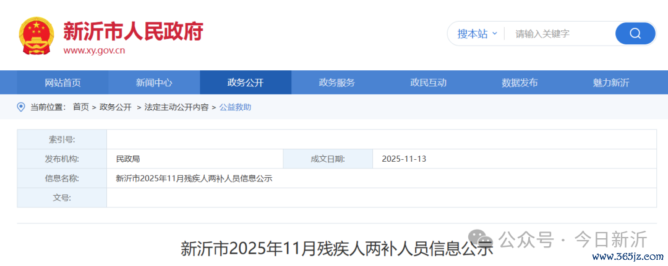Open the 数据发布 navigation tab
The image size is (668, 266).
pyautogui.click(x=520, y=83)
